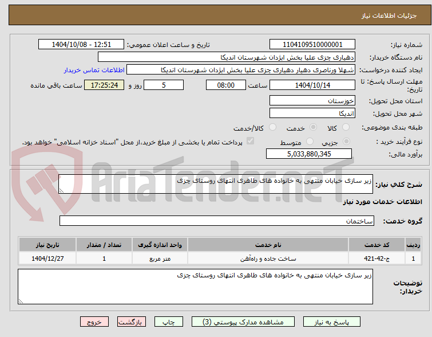
Task: Select the خدمت radio button
Action: click(x=313, y=127)
